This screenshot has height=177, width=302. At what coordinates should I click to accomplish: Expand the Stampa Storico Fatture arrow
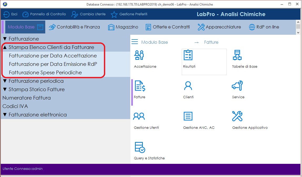point(5,90)
